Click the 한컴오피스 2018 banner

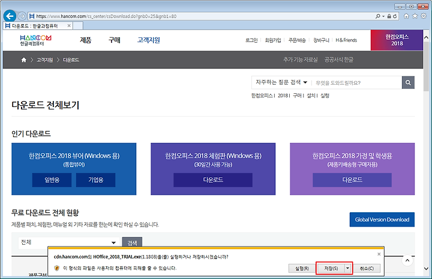(397, 40)
